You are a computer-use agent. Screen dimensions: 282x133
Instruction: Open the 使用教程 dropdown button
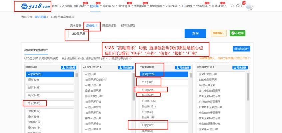(219, 33)
